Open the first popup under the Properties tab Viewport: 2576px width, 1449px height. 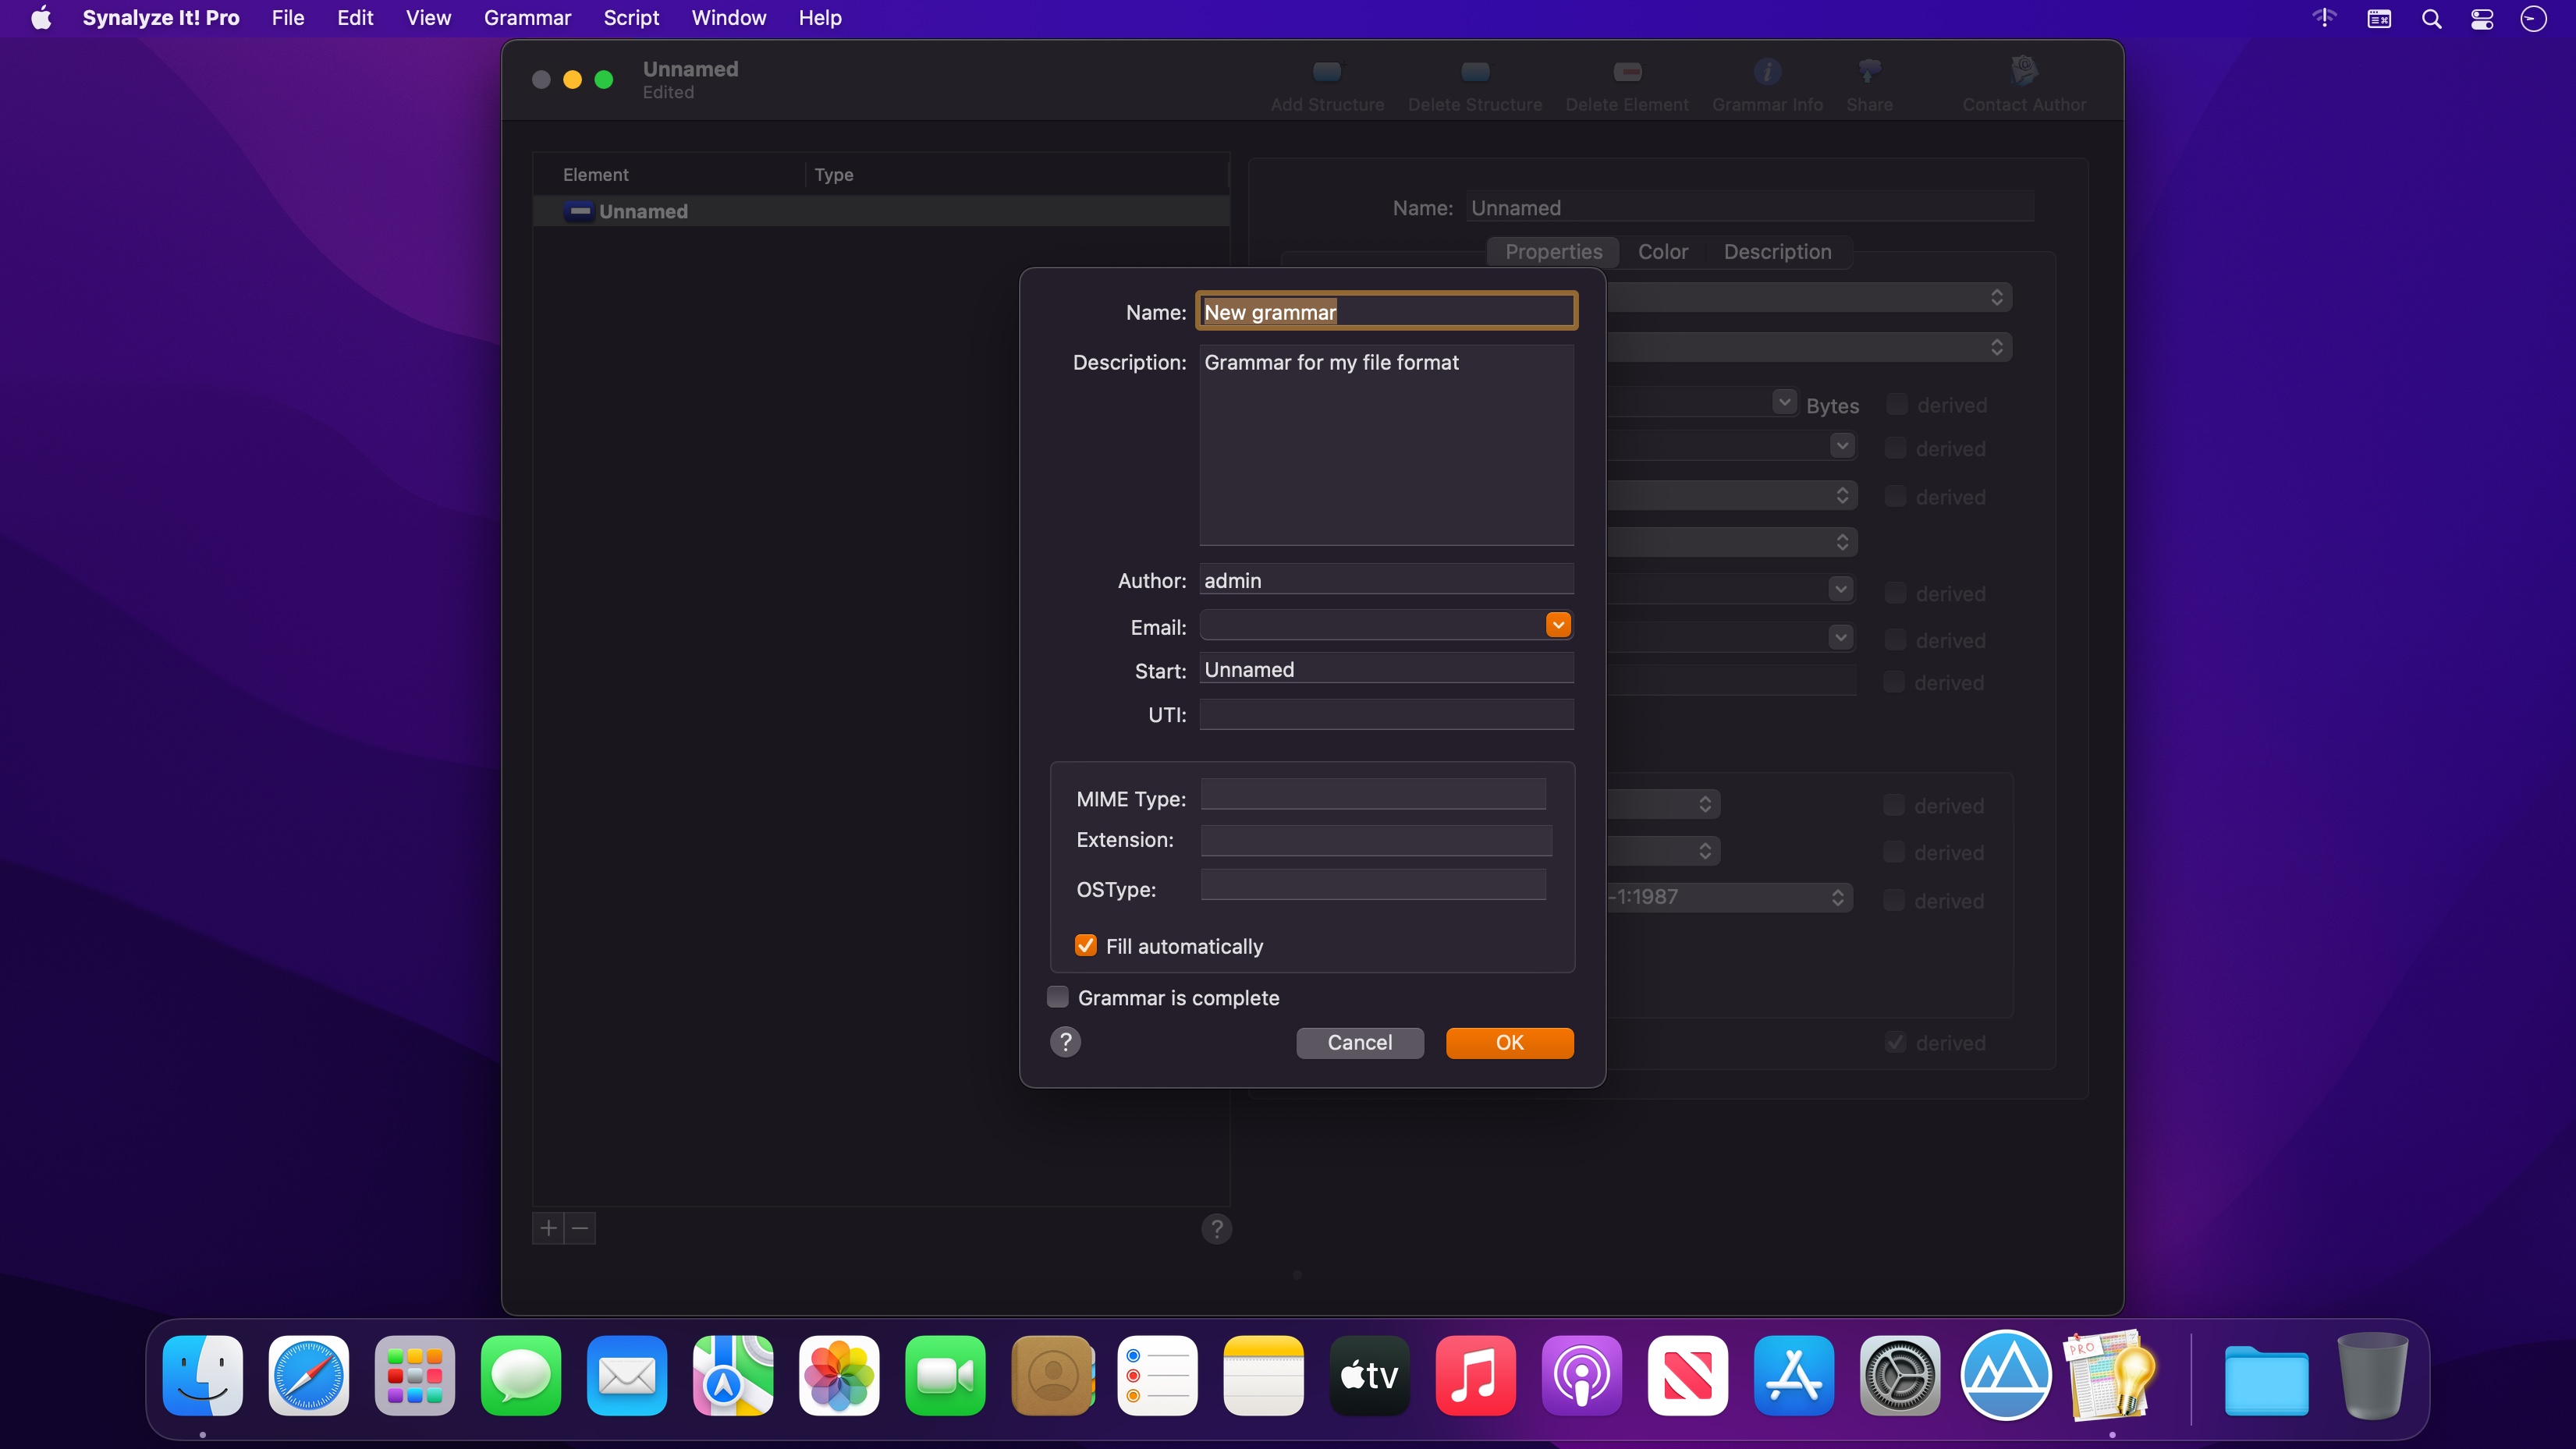click(x=1809, y=297)
